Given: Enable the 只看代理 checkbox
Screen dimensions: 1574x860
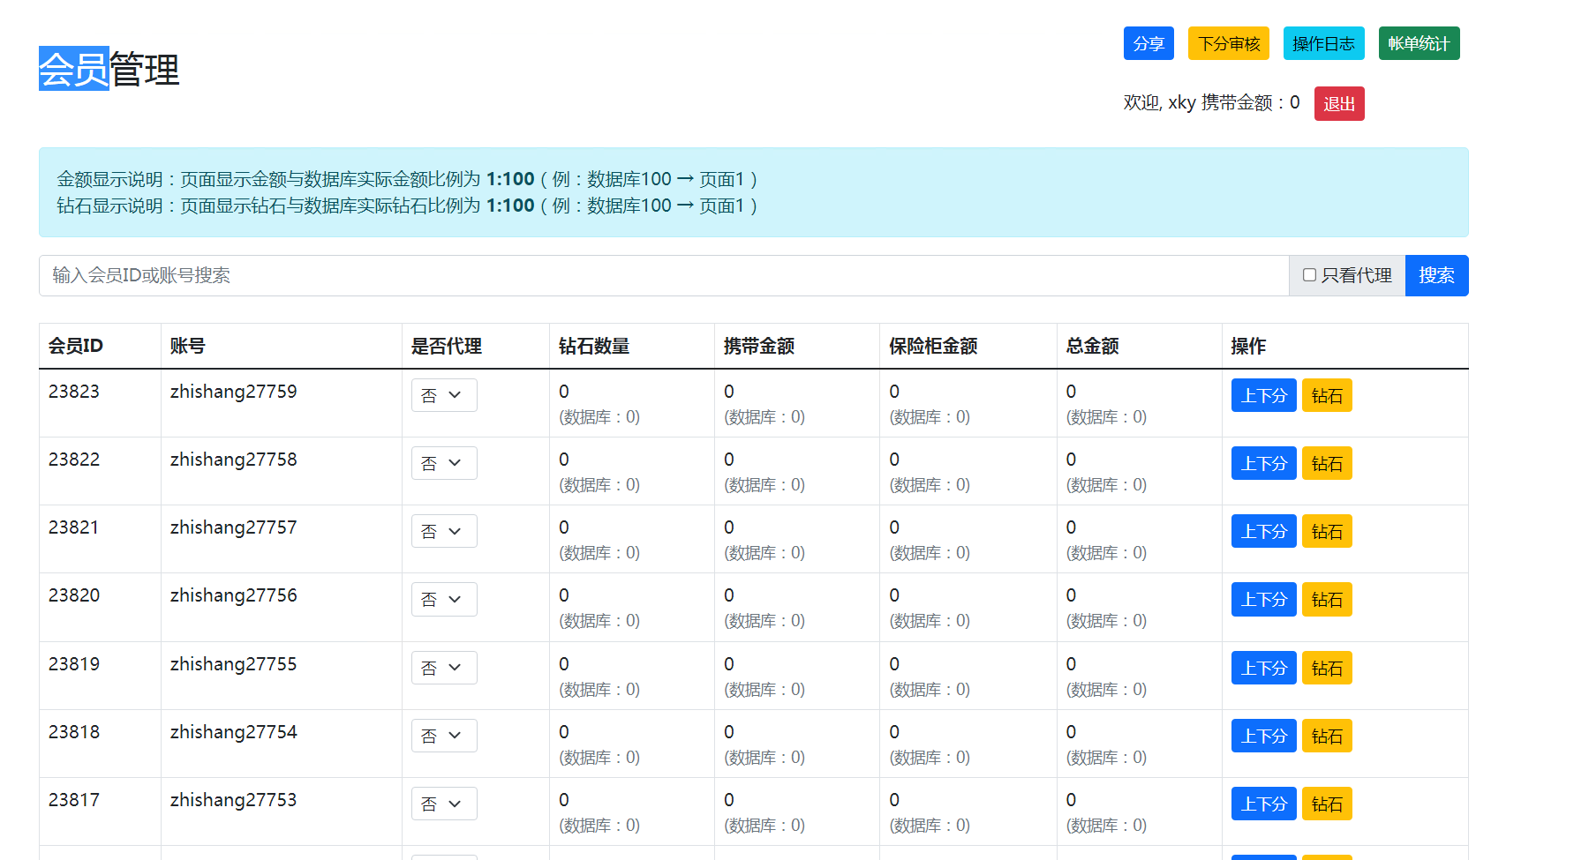Looking at the screenshot, I should (x=1309, y=275).
